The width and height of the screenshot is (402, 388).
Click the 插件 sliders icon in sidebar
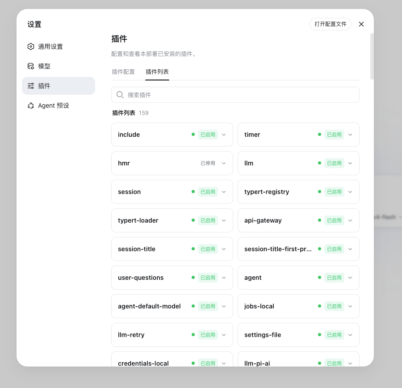[31, 86]
